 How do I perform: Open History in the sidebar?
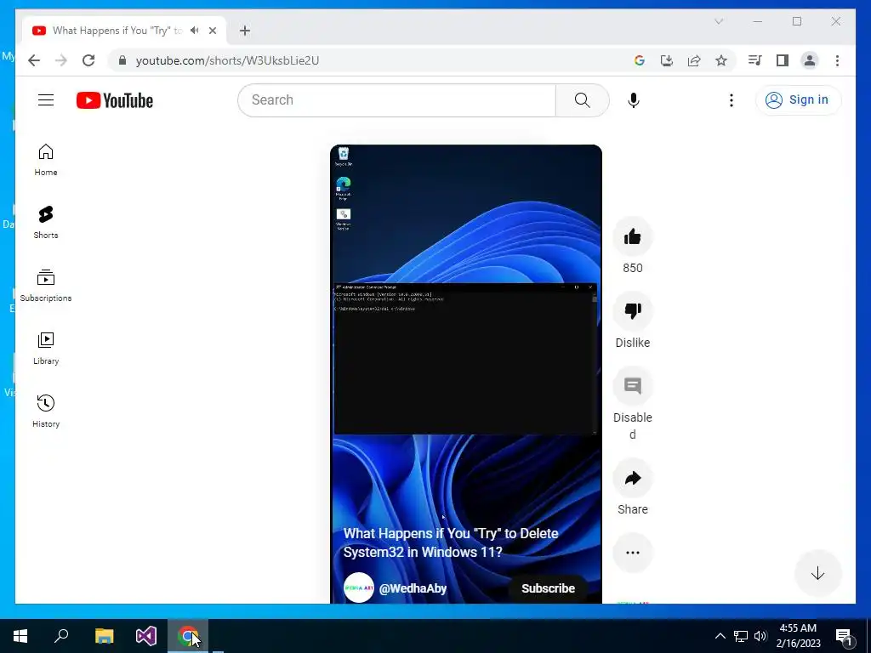pos(46,411)
